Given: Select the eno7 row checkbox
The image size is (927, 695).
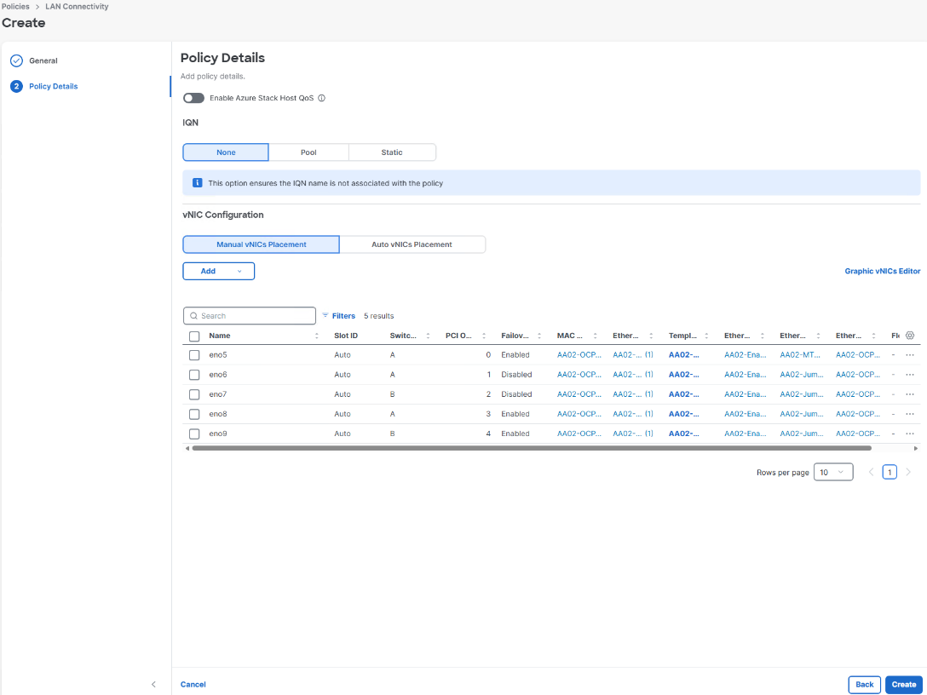Looking at the screenshot, I should click(194, 394).
